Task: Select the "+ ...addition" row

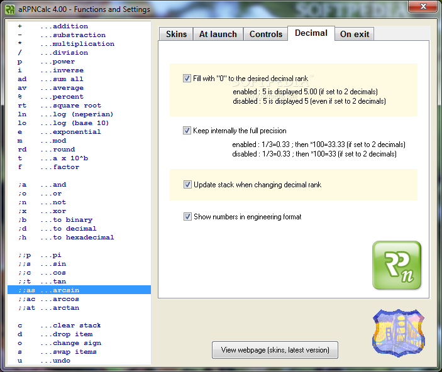Action: (x=79, y=26)
